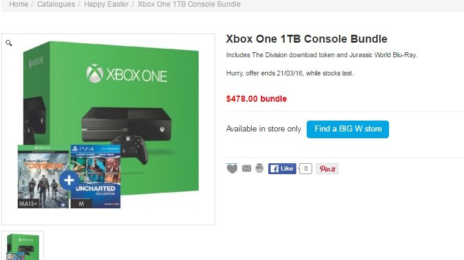Open Catalogues breadcrumb link
Screen dimensions: 464x260
click(x=56, y=4)
